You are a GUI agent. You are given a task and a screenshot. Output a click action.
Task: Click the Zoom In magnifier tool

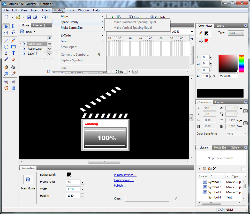6,82
